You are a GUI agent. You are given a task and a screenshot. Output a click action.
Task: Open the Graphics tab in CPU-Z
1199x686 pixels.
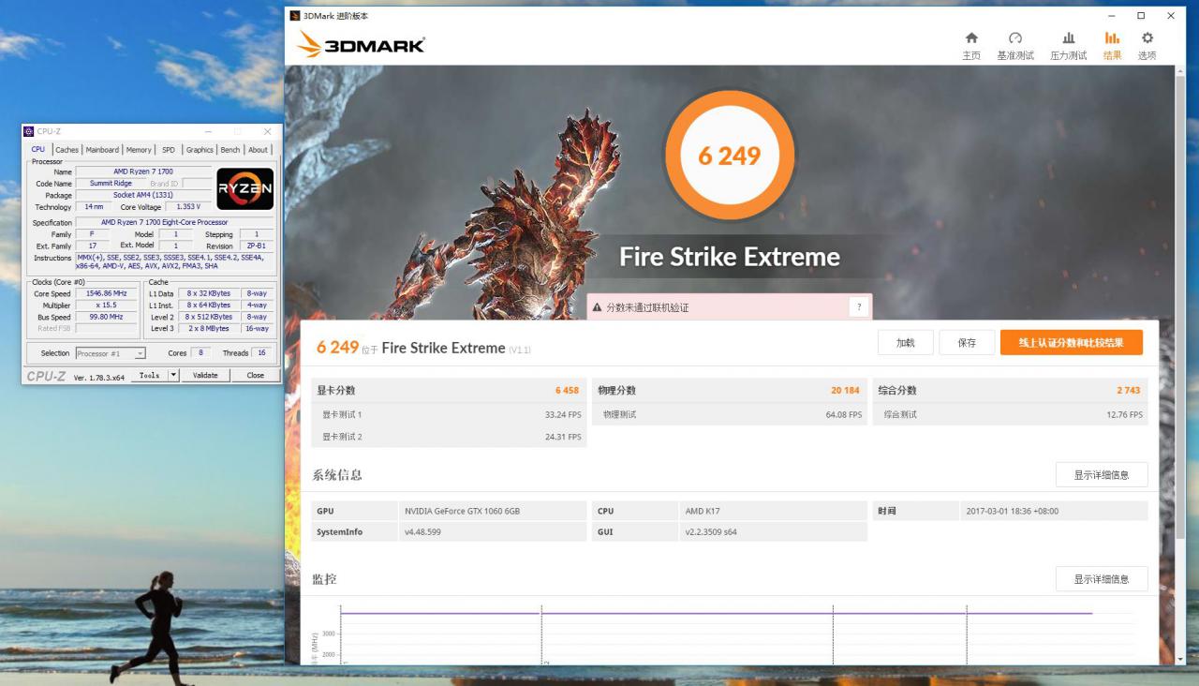(200, 150)
